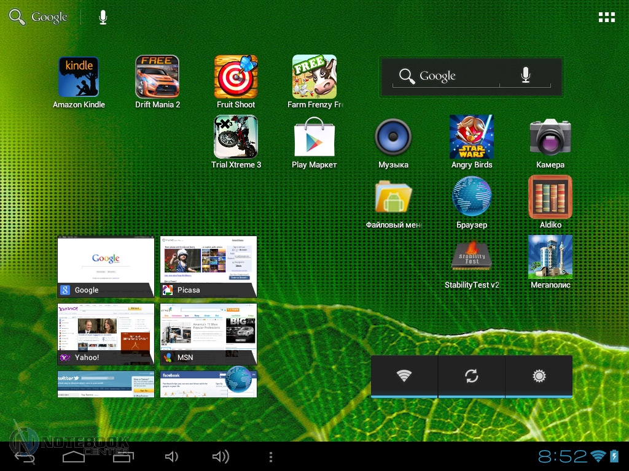Open the Aldiko book reader
The width and height of the screenshot is (629, 471).
pos(550,197)
